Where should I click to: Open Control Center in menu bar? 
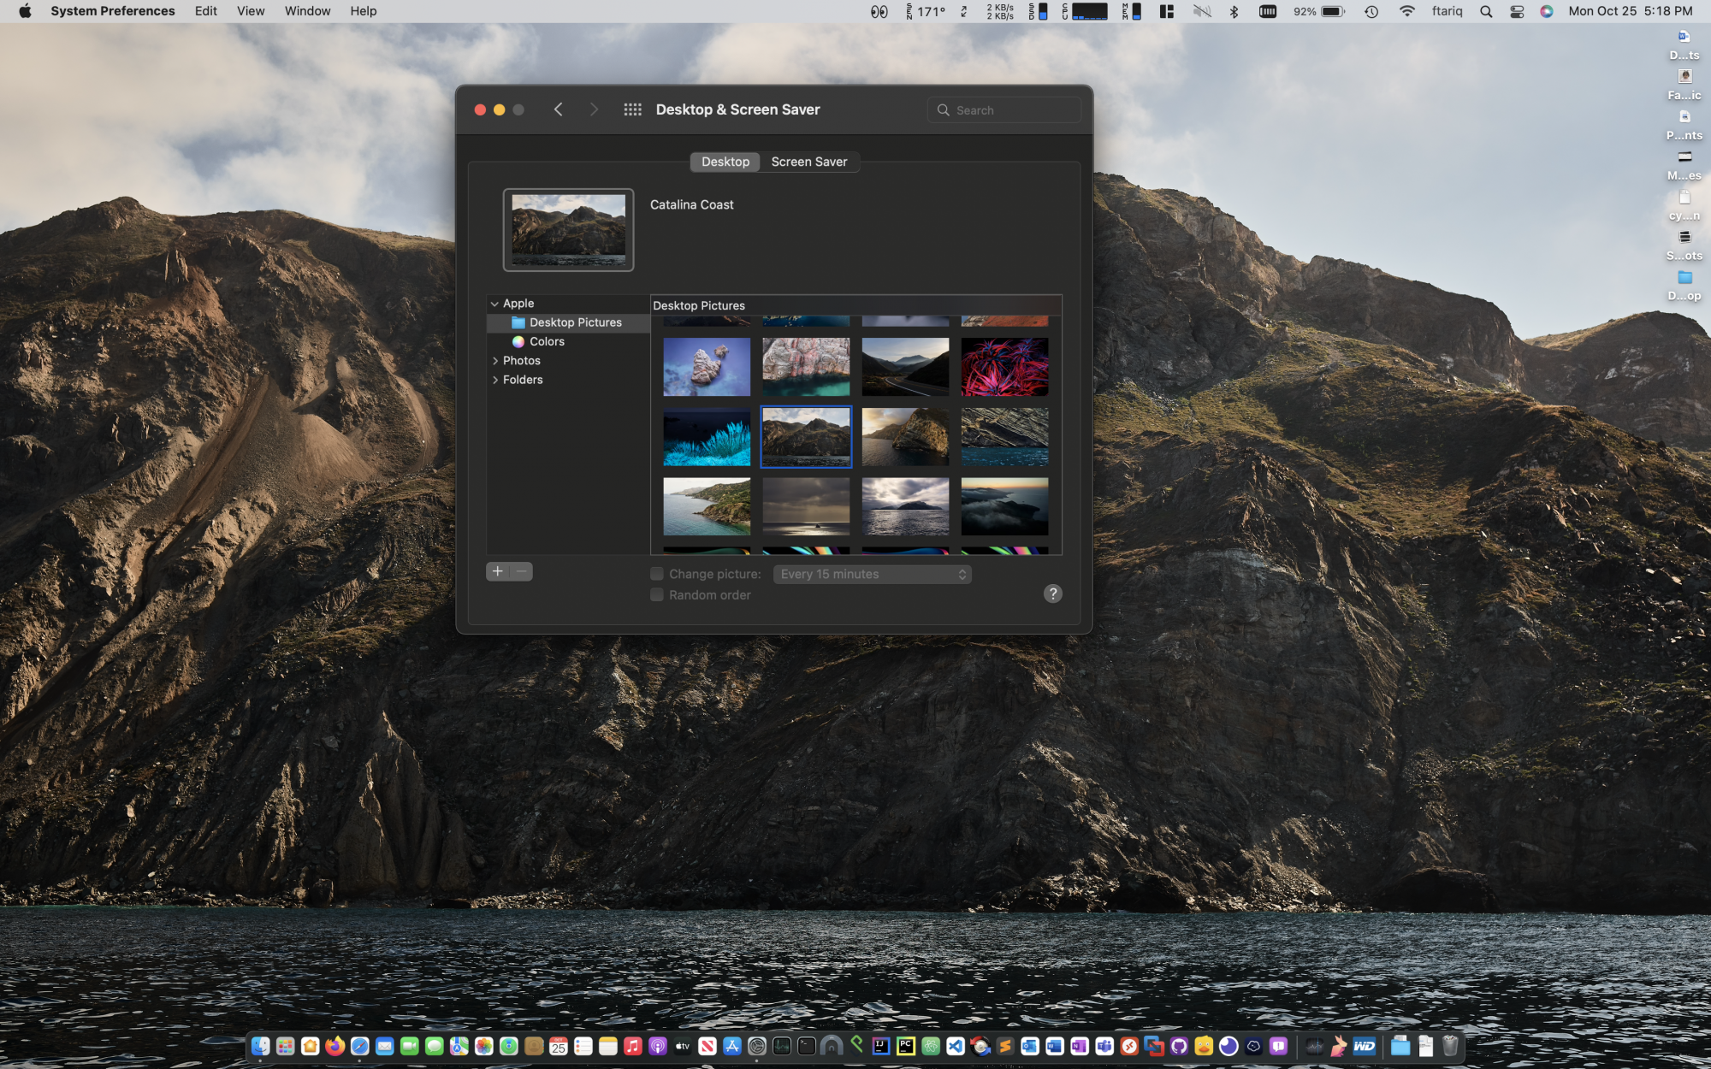click(1517, 11)
